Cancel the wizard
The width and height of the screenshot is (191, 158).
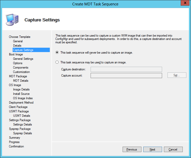pos(173,149)
